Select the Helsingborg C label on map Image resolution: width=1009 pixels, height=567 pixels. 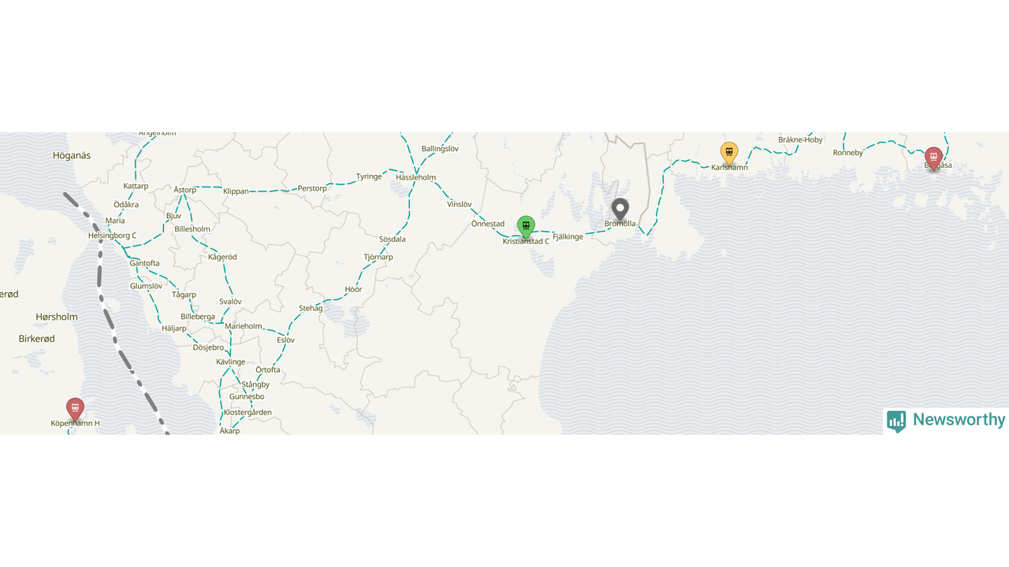coord(112,235)
